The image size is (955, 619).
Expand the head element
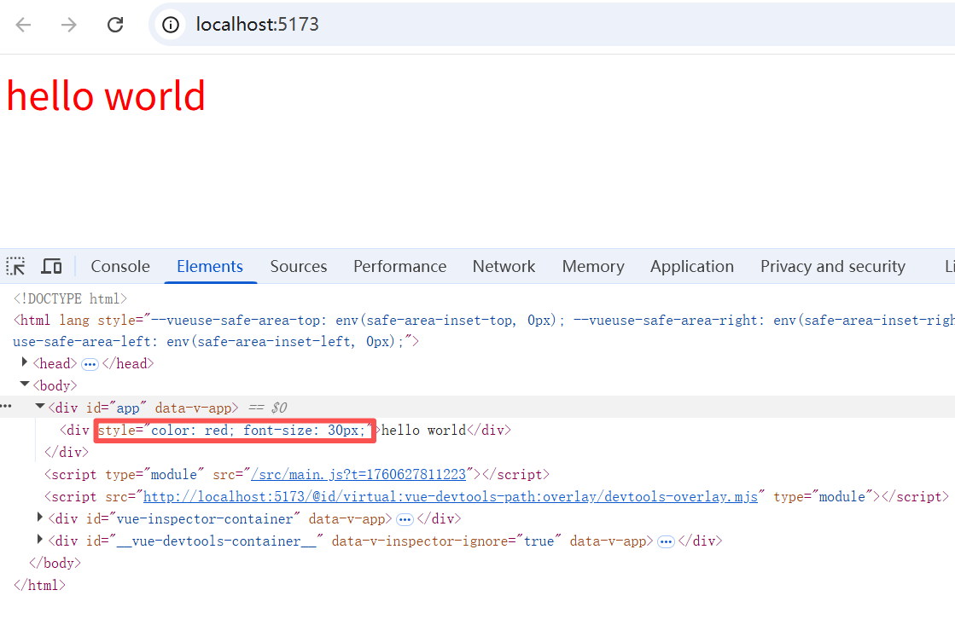click(x=25, y=362)
